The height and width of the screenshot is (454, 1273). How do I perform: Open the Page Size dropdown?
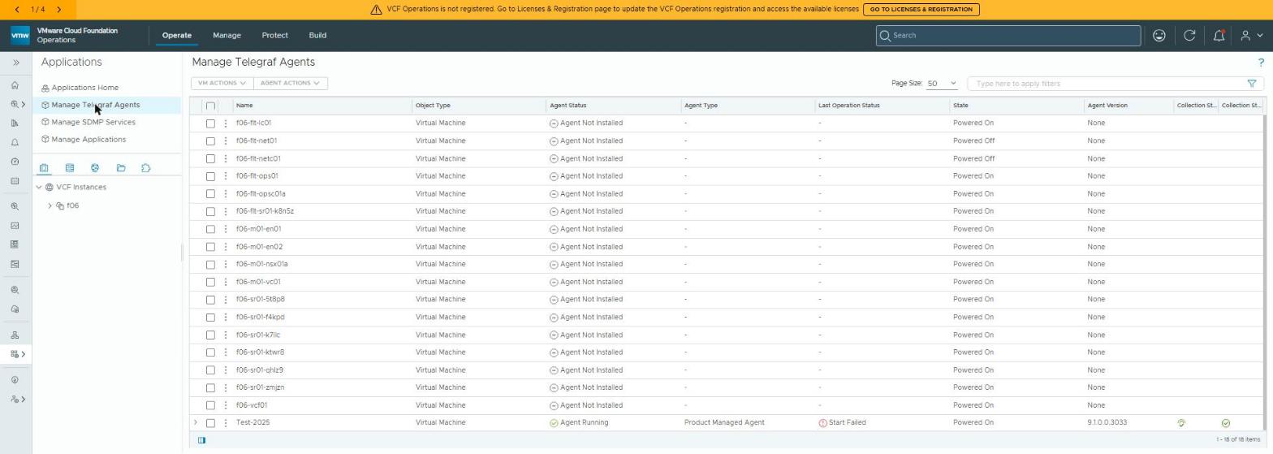942,84
